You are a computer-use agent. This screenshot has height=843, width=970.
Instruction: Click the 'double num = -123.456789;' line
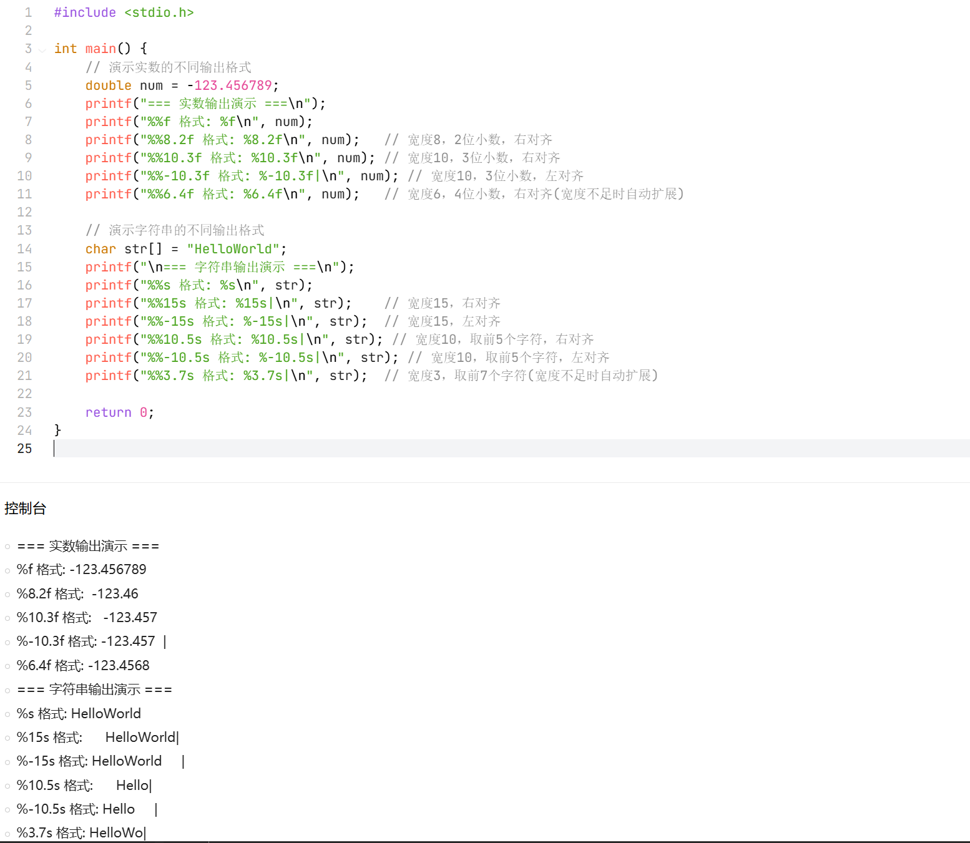(x=182, y=85)
